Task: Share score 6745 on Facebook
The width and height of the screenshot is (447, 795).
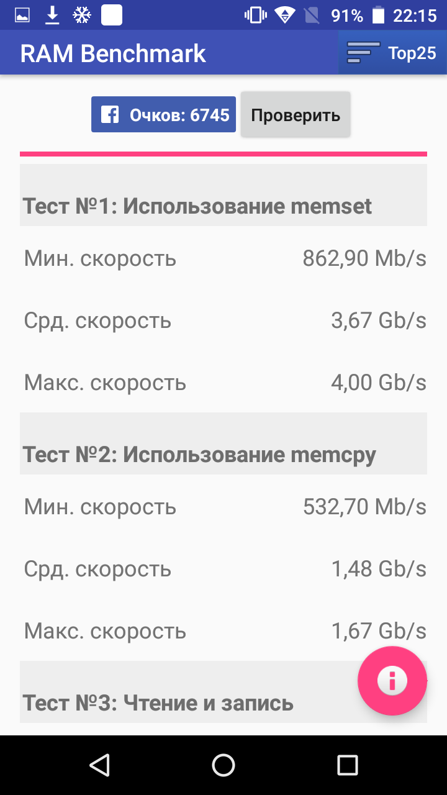Action: click(x=163, y=114)
